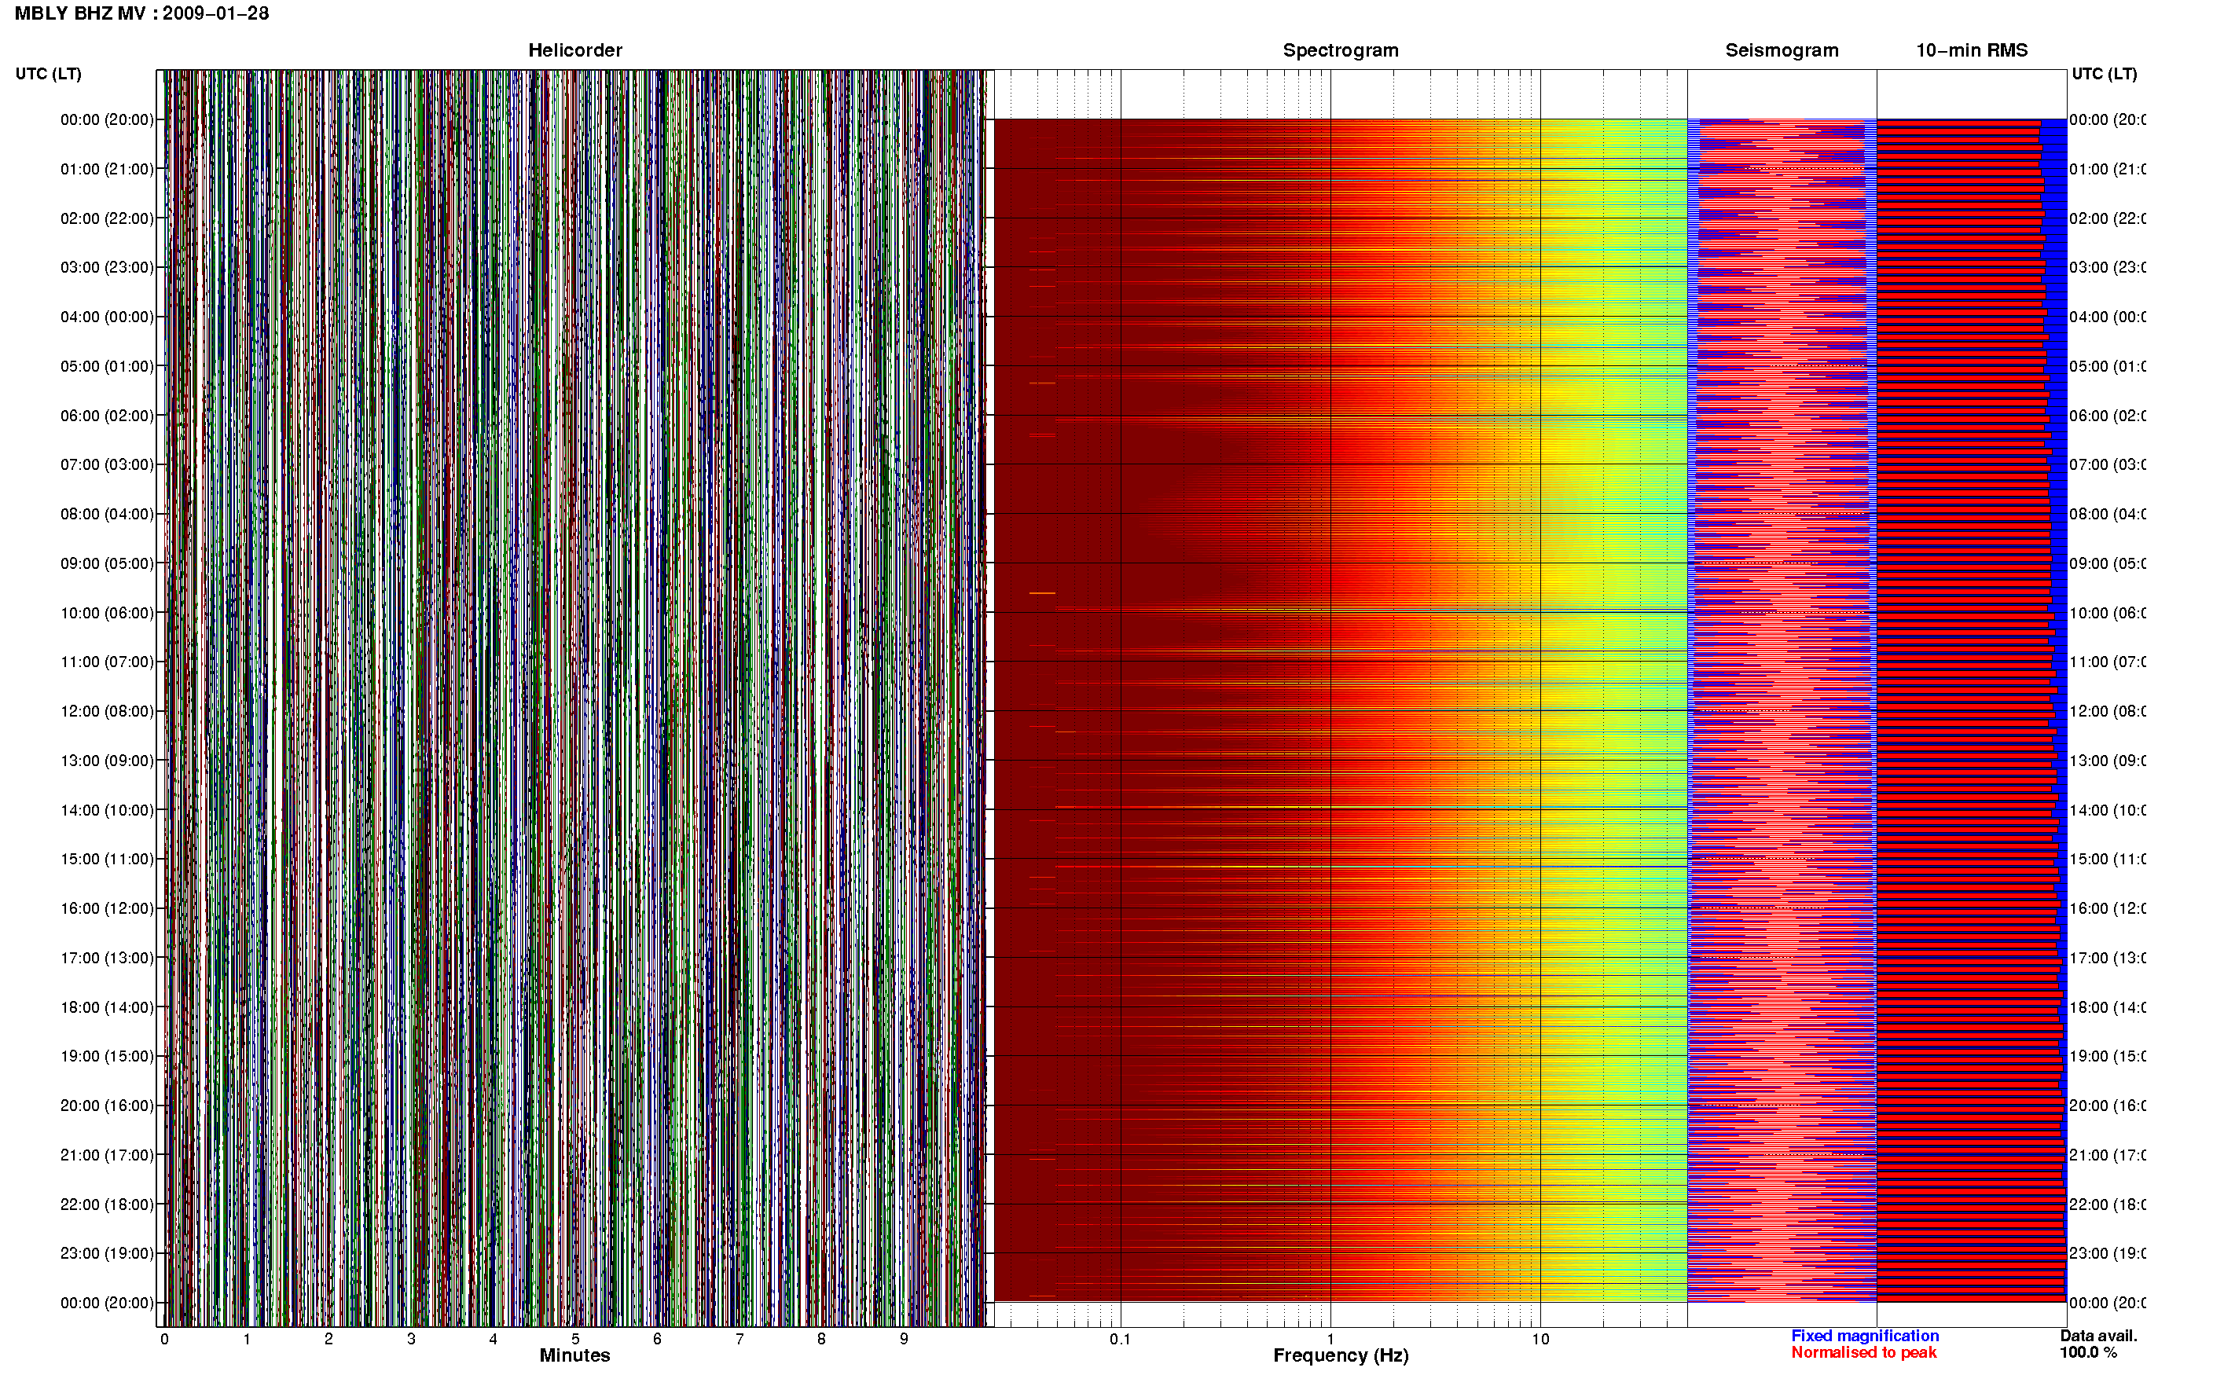Click the left 'UTC (LT)' axis label
Viewport: 2235px width, 1397px height.
tap(48, 74)
